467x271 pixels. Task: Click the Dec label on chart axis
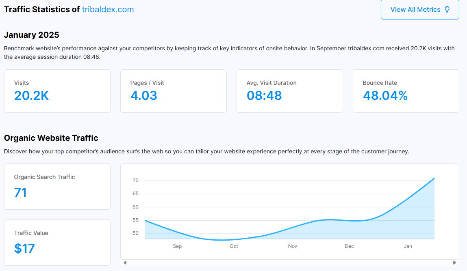pos(350,246)
